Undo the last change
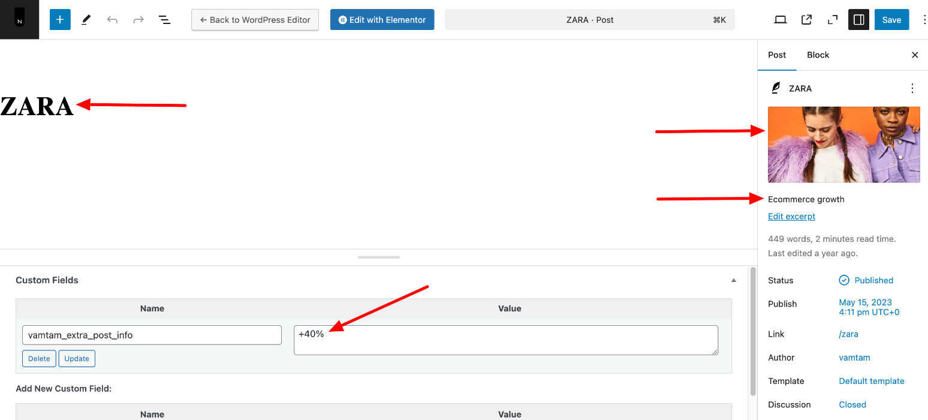928x420 pixels. click(x=112, y=20)
